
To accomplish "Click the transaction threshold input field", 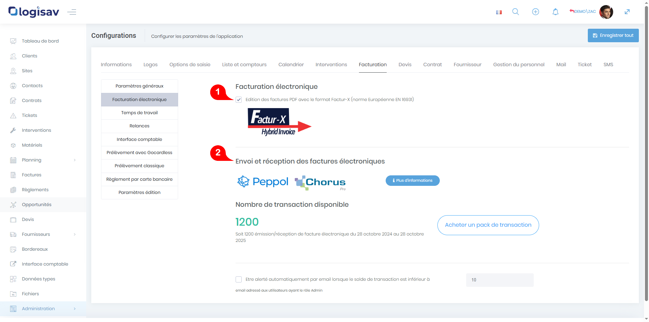I will (x=499, y=280).
